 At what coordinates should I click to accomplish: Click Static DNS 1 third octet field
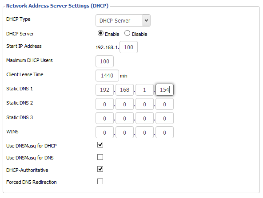[144, 90]
